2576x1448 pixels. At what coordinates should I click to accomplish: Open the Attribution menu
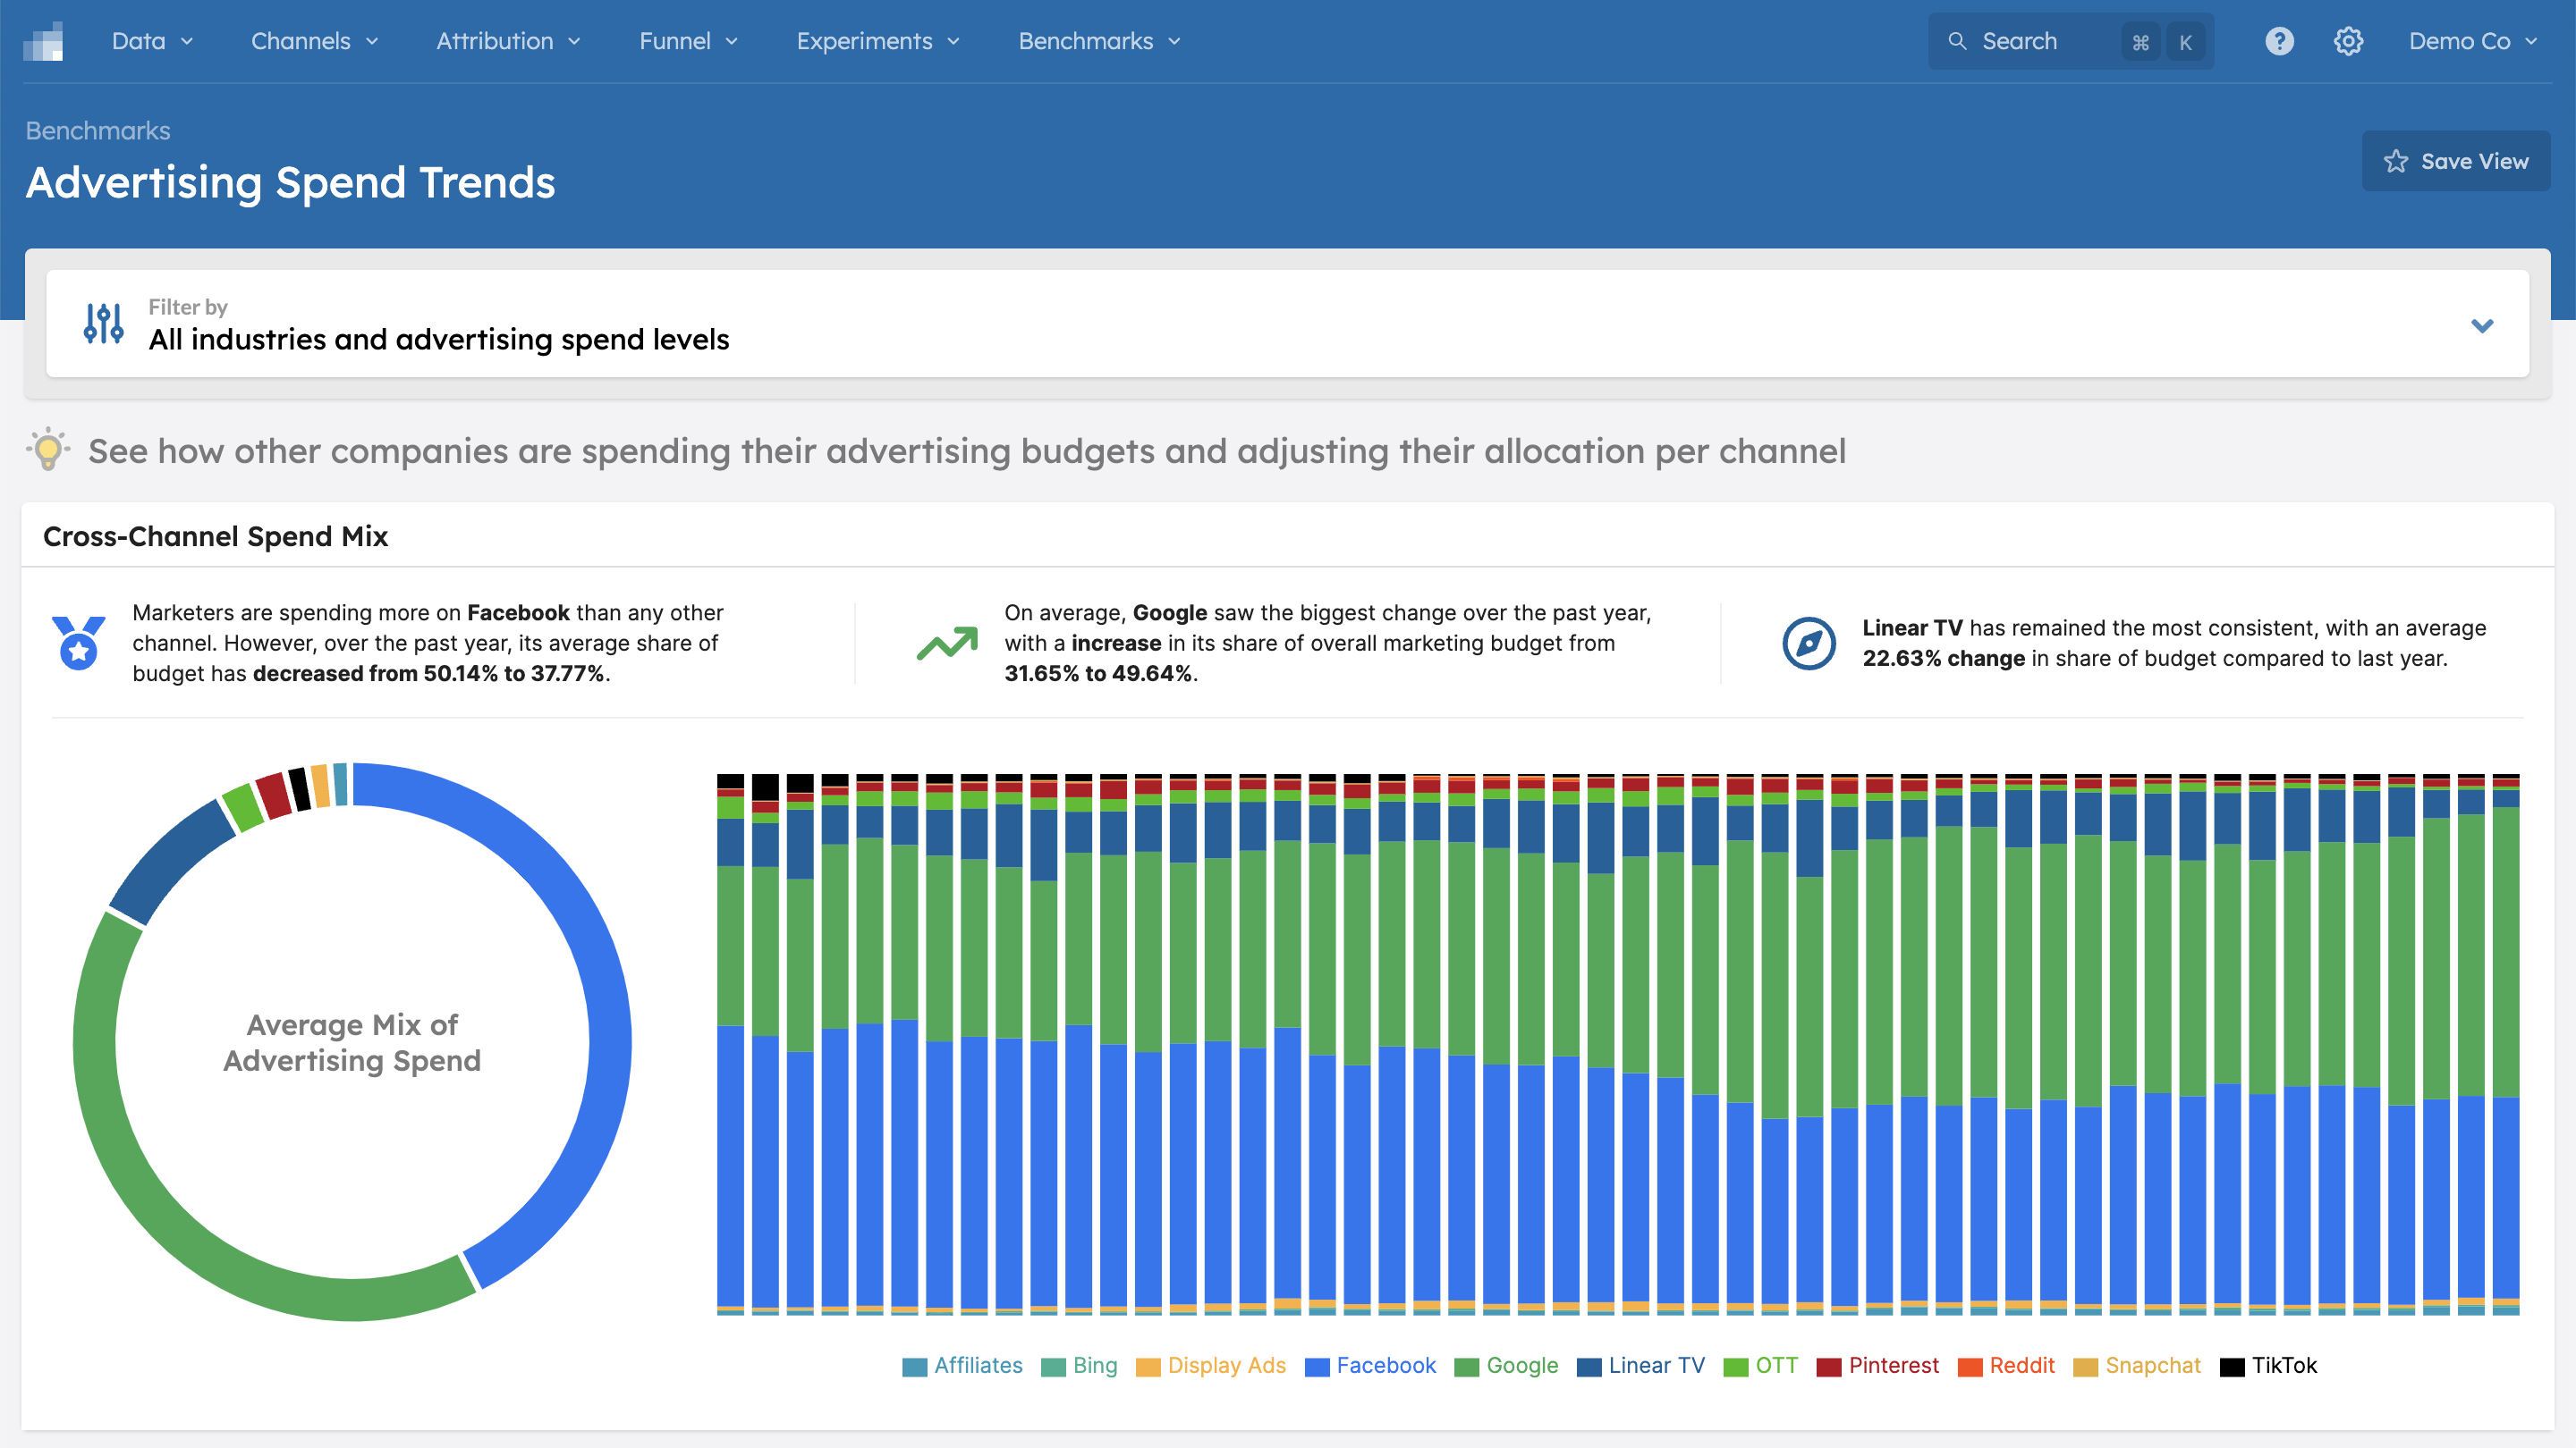[x=508, y=42]
